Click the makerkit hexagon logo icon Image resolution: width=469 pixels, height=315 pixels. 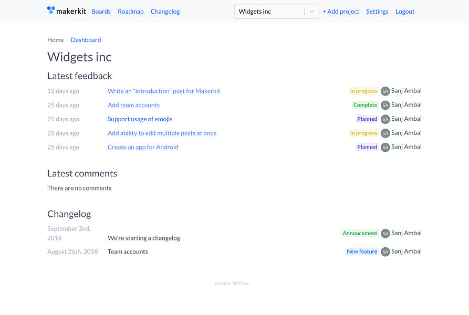(x=51, y=10)
